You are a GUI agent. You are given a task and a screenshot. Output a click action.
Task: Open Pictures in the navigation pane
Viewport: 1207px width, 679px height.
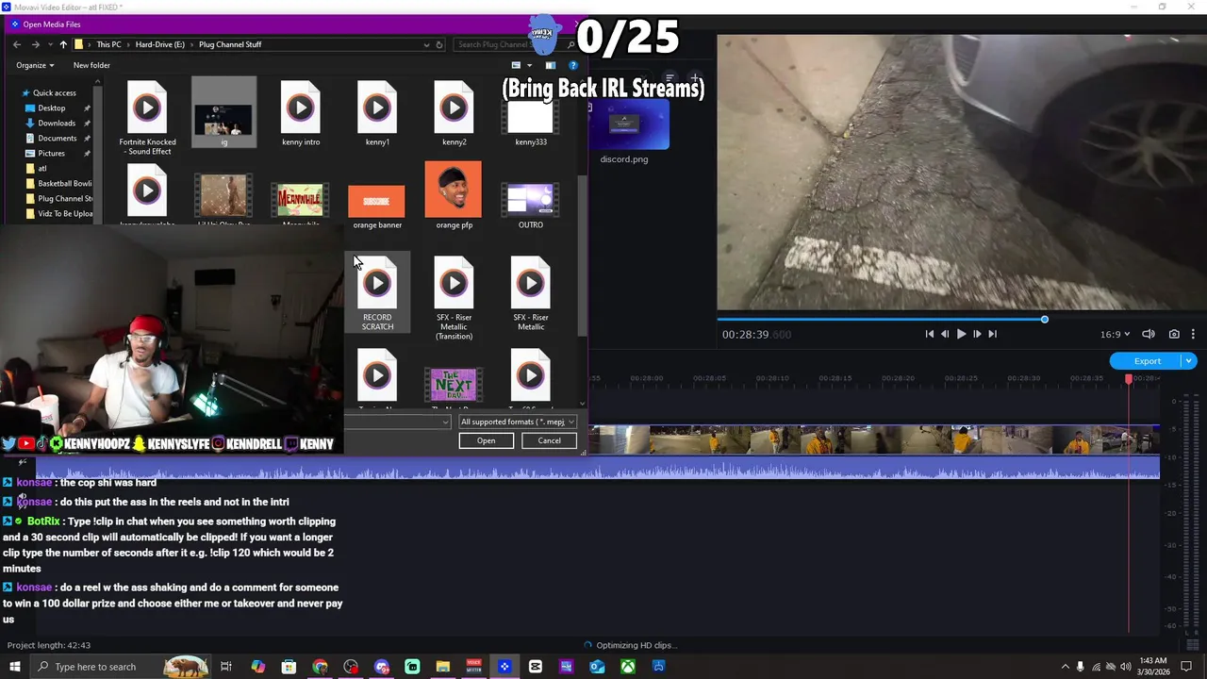pos(51,153)
